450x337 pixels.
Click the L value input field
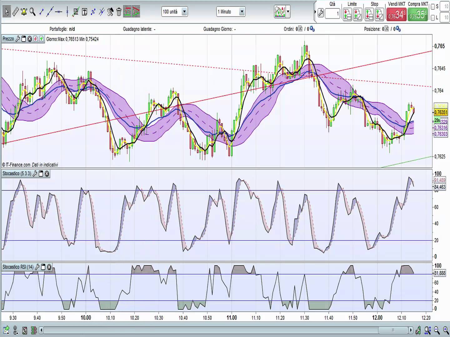[444, 18]
